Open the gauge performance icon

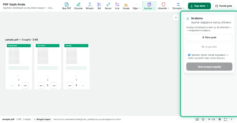pyautogui.click(x=219, y=120)
